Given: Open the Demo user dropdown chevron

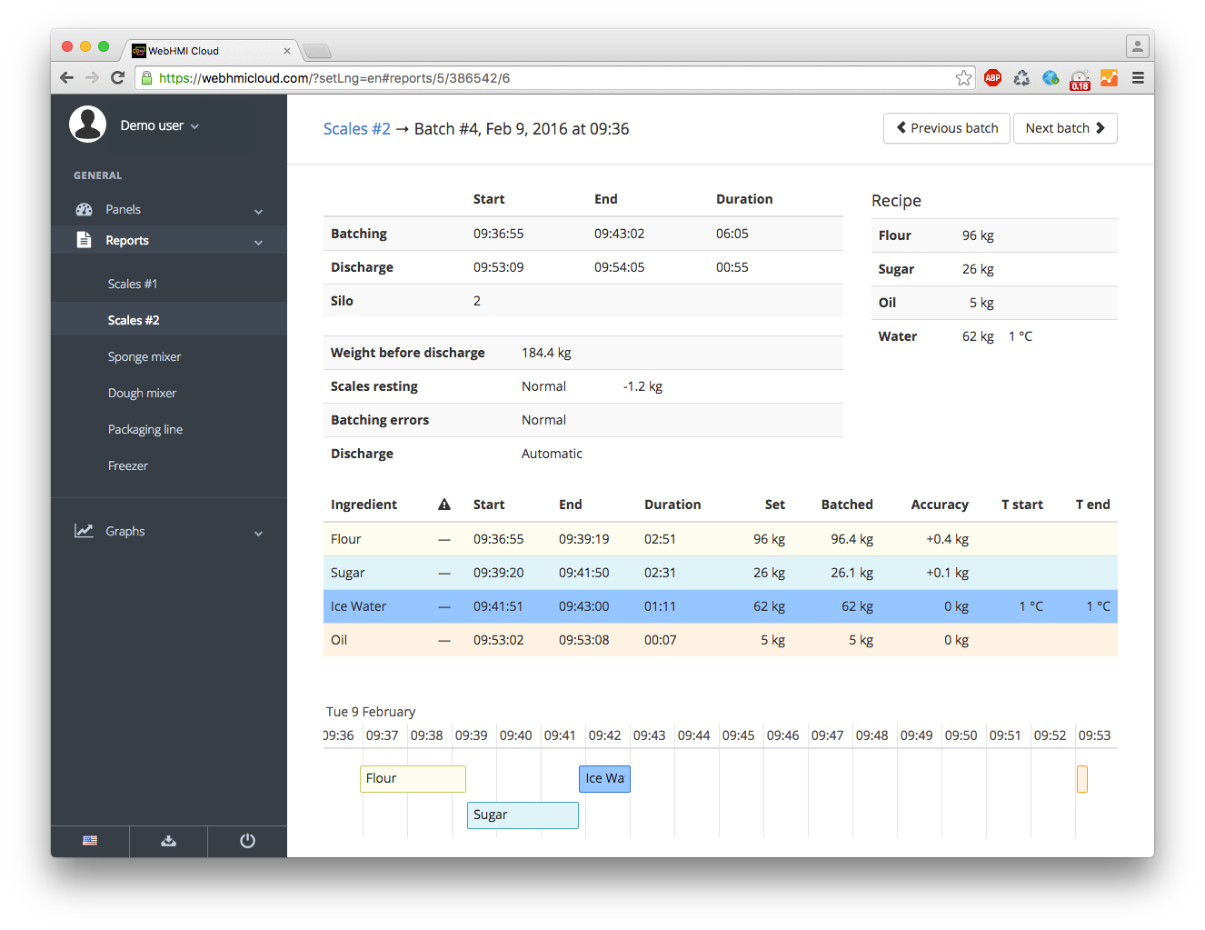Looking at the screenshot, I should coord(194,126).
